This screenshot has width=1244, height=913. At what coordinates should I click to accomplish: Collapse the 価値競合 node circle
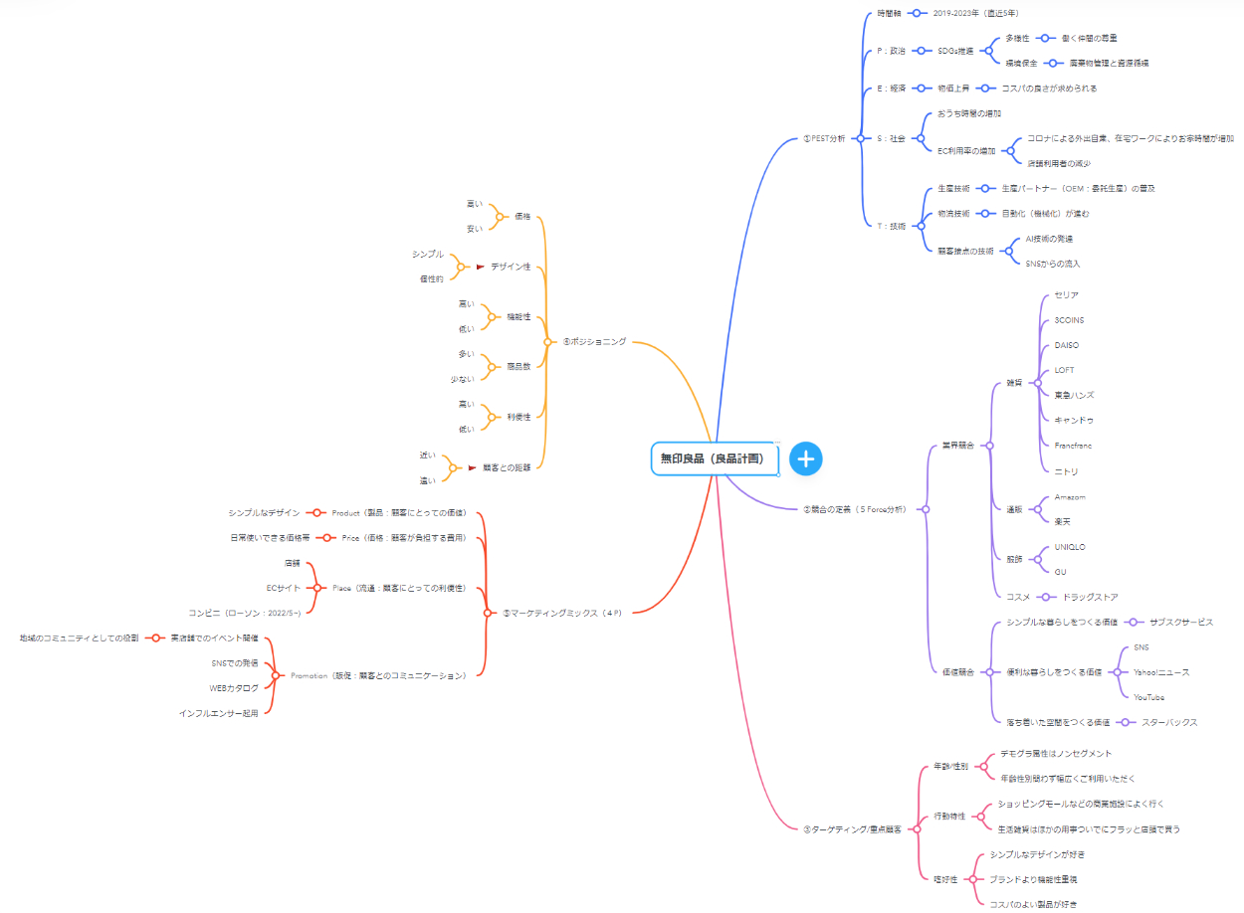pos(989,671)
